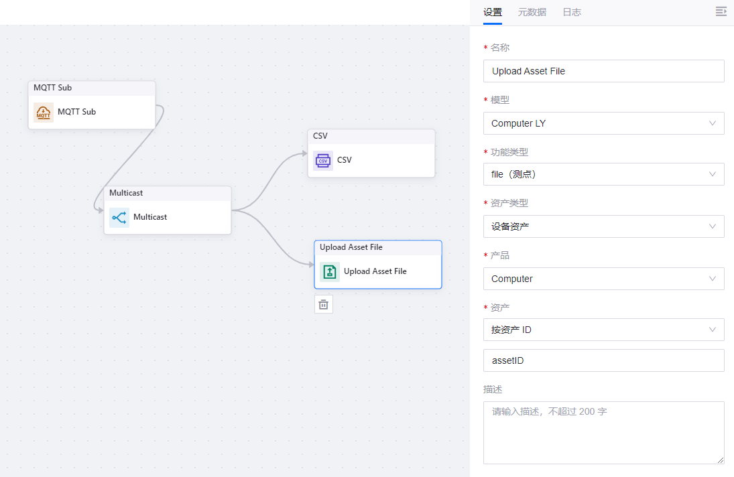Select the Multicast node icon
This screenshot has width=734, height=477.
pos(119,218)
